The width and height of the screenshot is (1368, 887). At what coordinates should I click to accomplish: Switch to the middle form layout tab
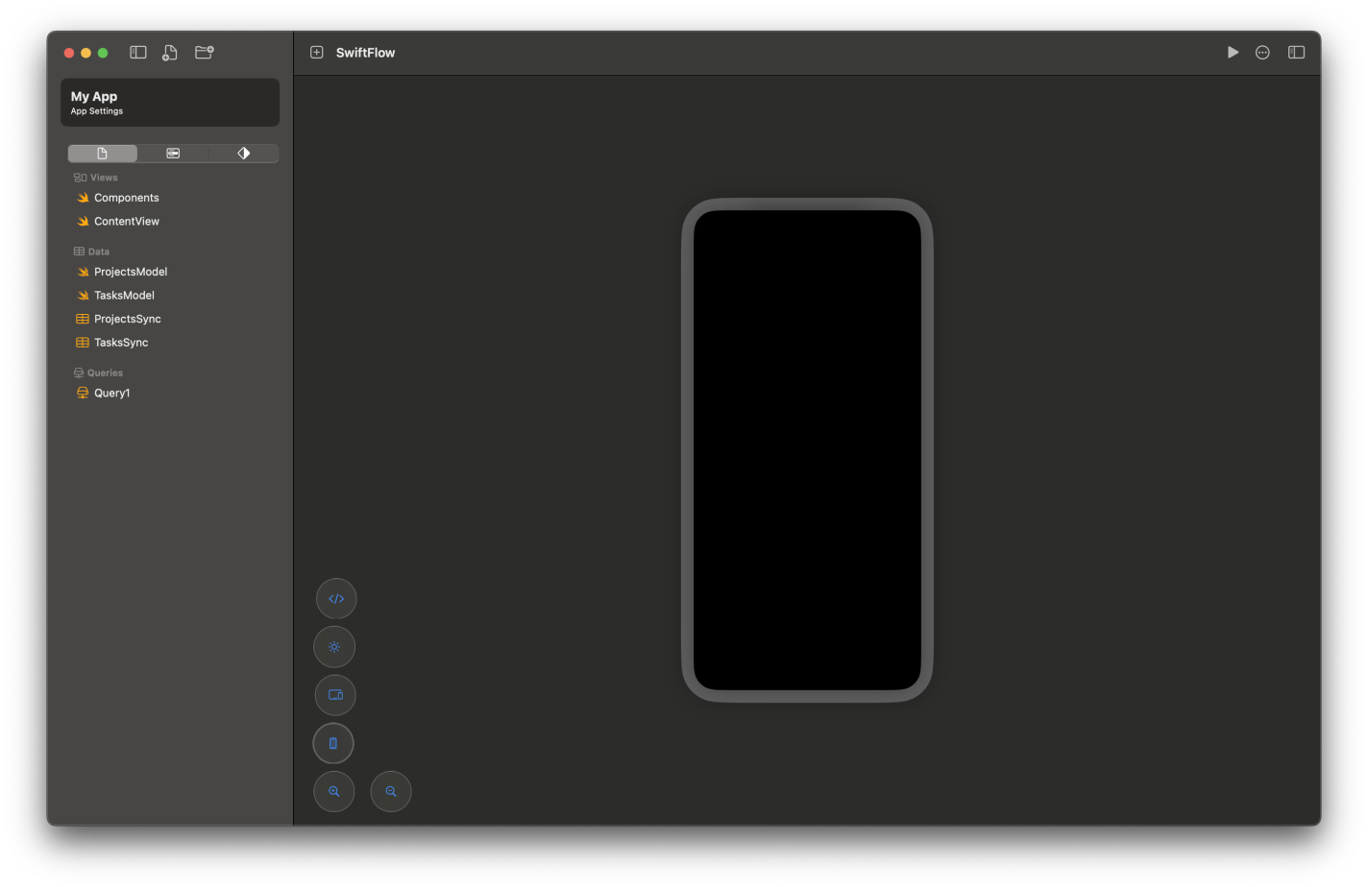point(173,154)
